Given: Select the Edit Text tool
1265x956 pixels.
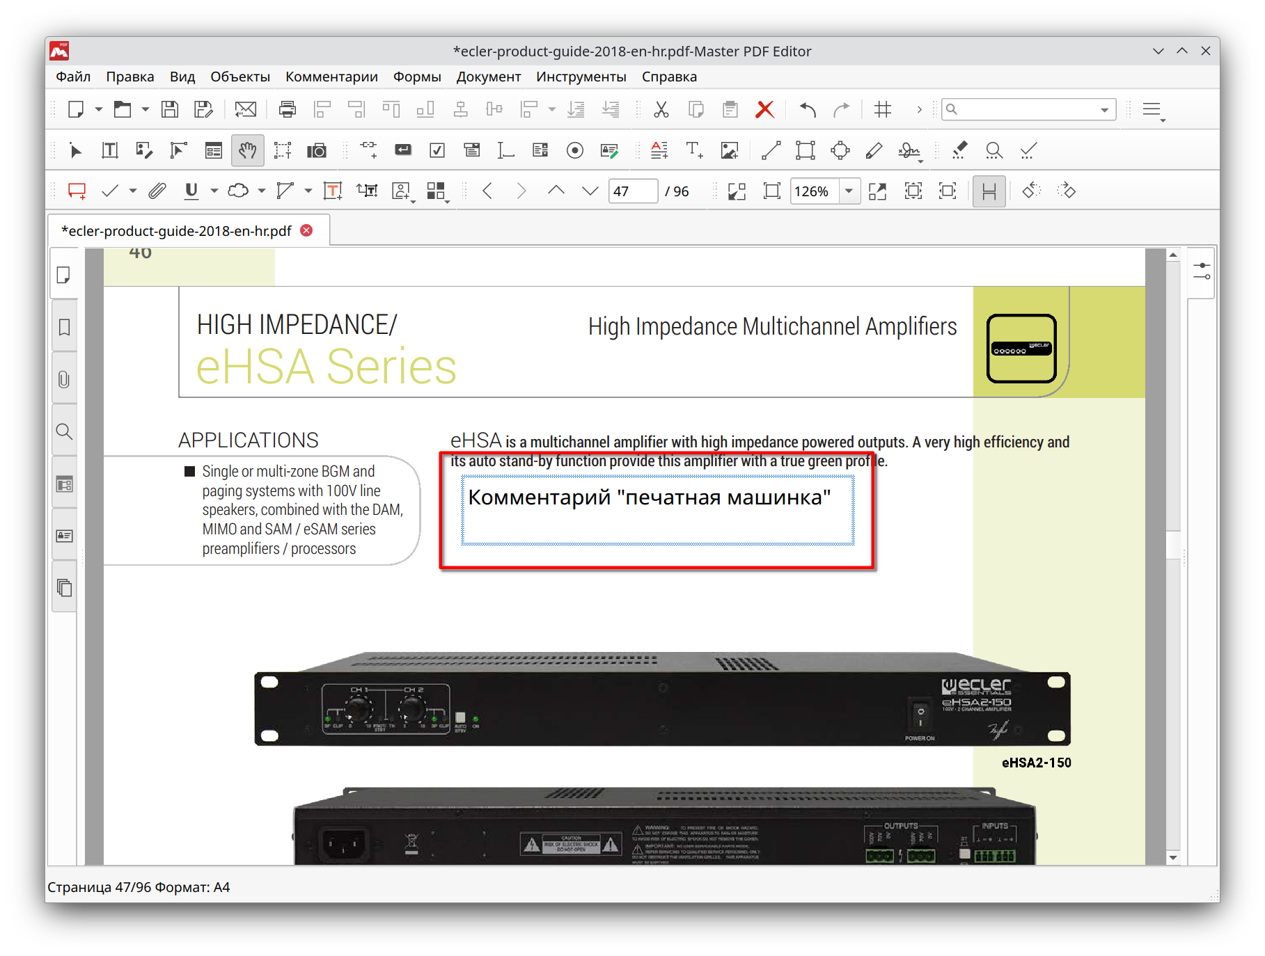Looking at the screenshot, I should 110,150.
